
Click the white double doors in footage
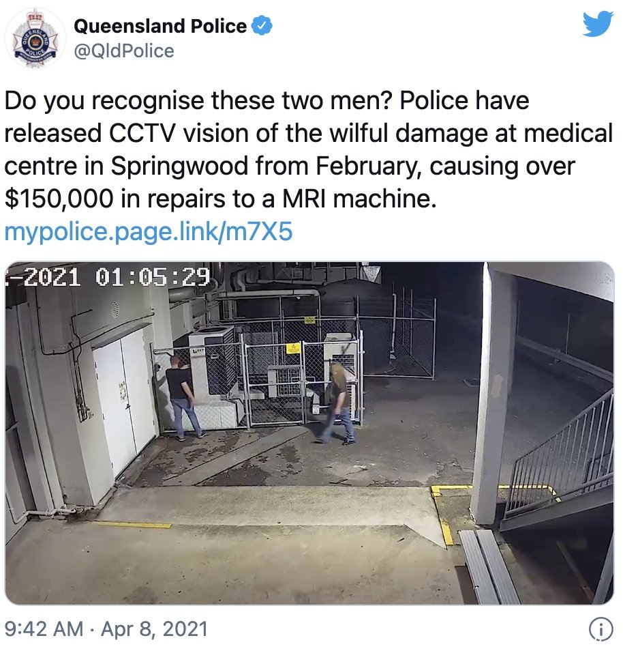(x=123, y=402)
